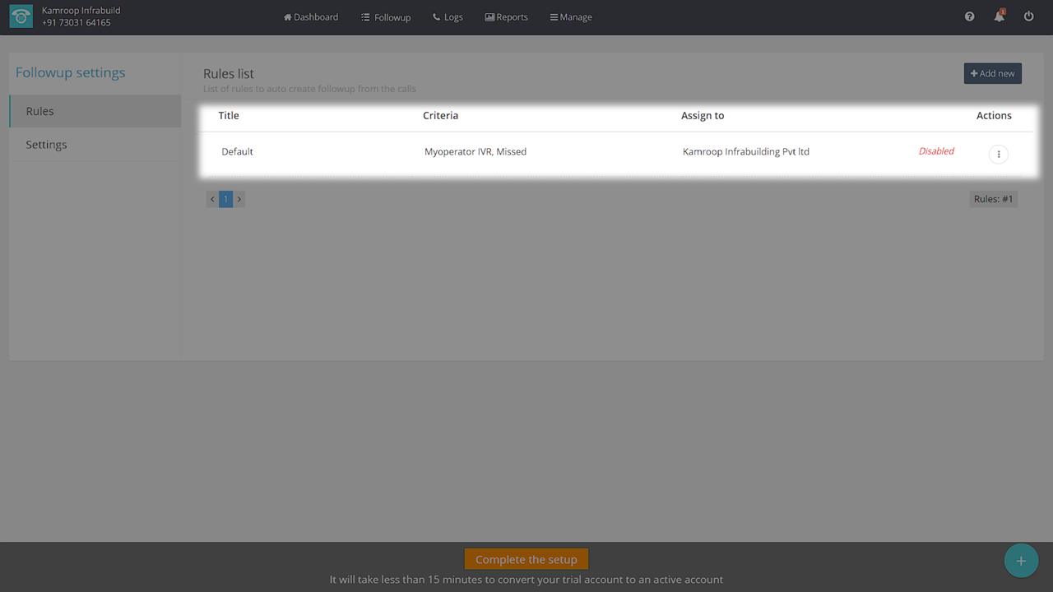The image size is (1053, 592).
Task: Select the Rules tab in sidebar
Action: [x=95, y=111]
